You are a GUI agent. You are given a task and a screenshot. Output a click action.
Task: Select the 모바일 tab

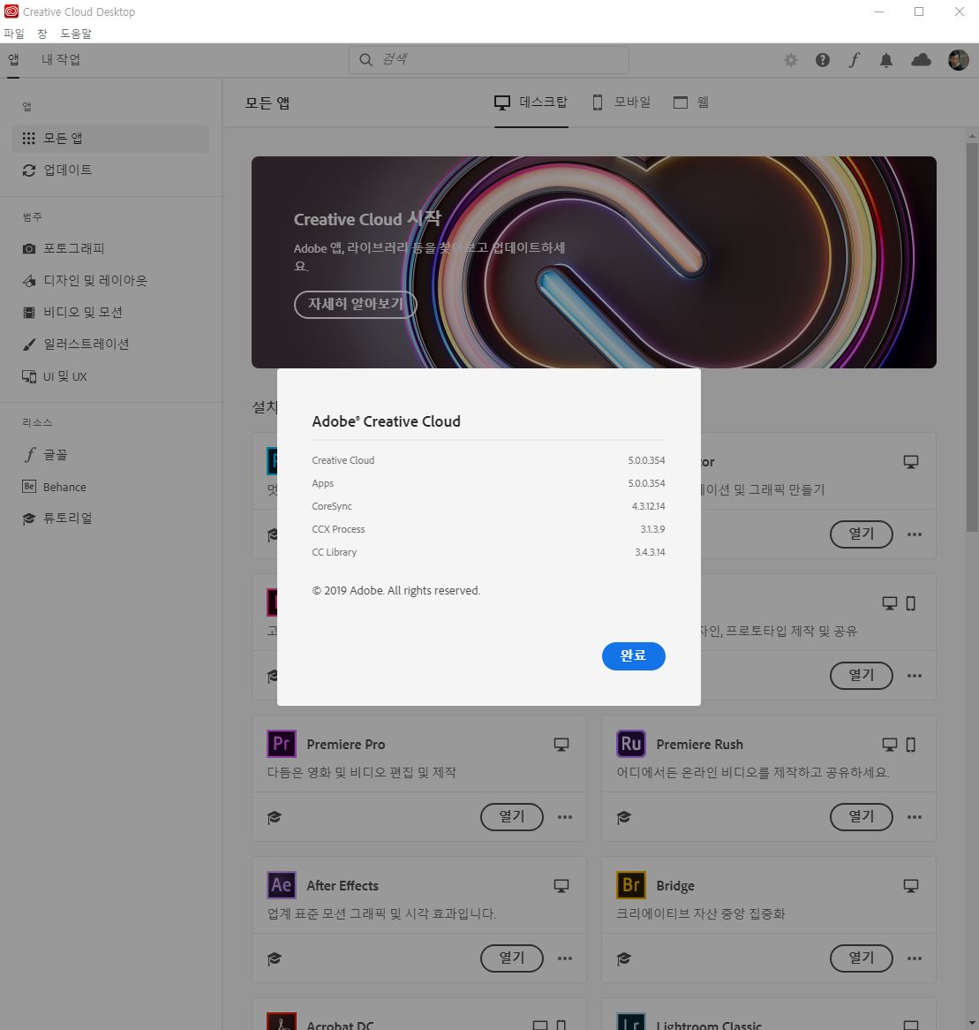coord(621,102)
